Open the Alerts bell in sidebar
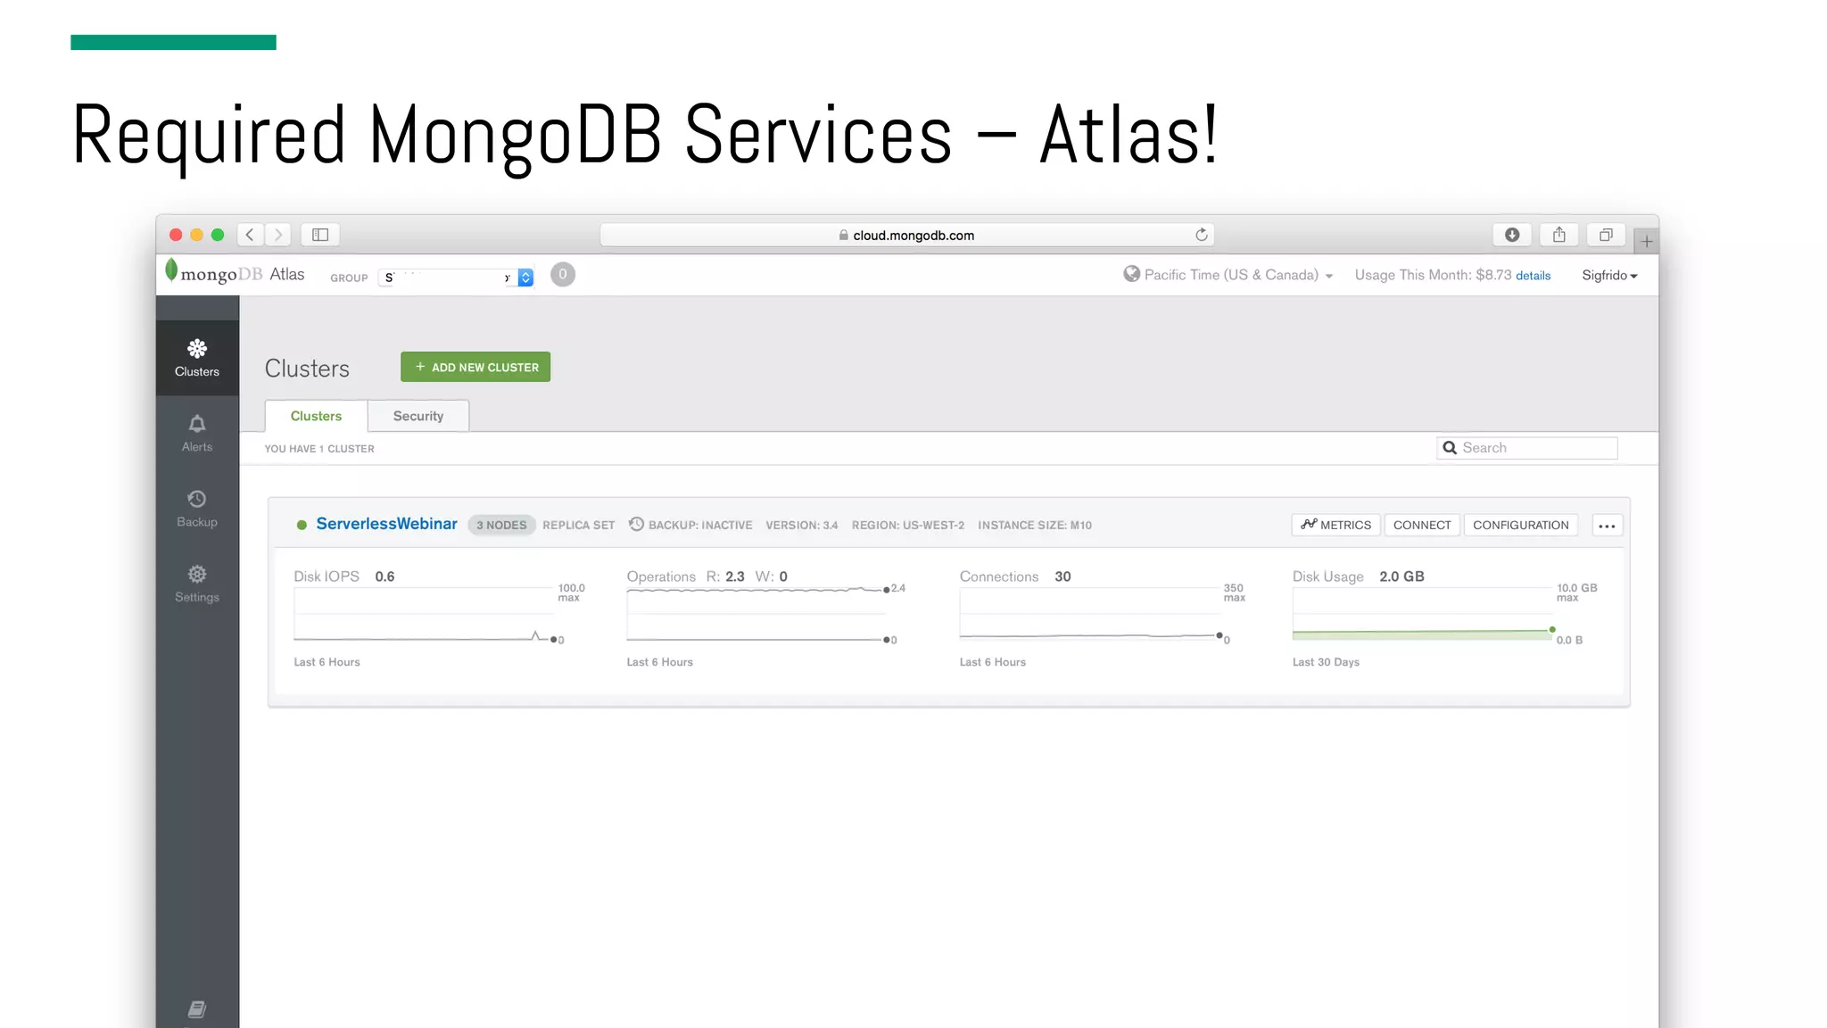 197,433
